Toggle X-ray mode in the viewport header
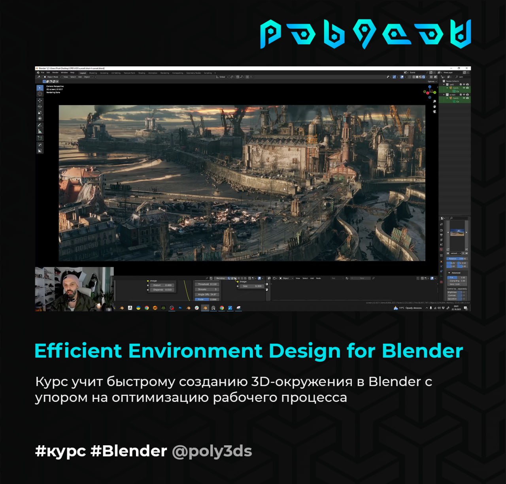This screenshot has width=506, height=484. click(410, 77)
